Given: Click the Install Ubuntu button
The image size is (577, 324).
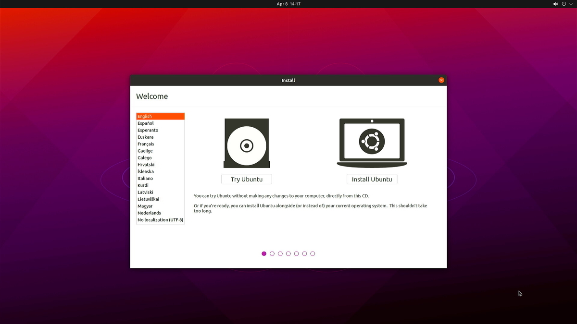Looking at the screenshot, I should click(372, 179).
